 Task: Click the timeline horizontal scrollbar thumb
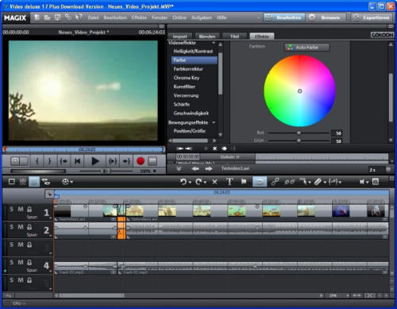click(x=91, y=295)
